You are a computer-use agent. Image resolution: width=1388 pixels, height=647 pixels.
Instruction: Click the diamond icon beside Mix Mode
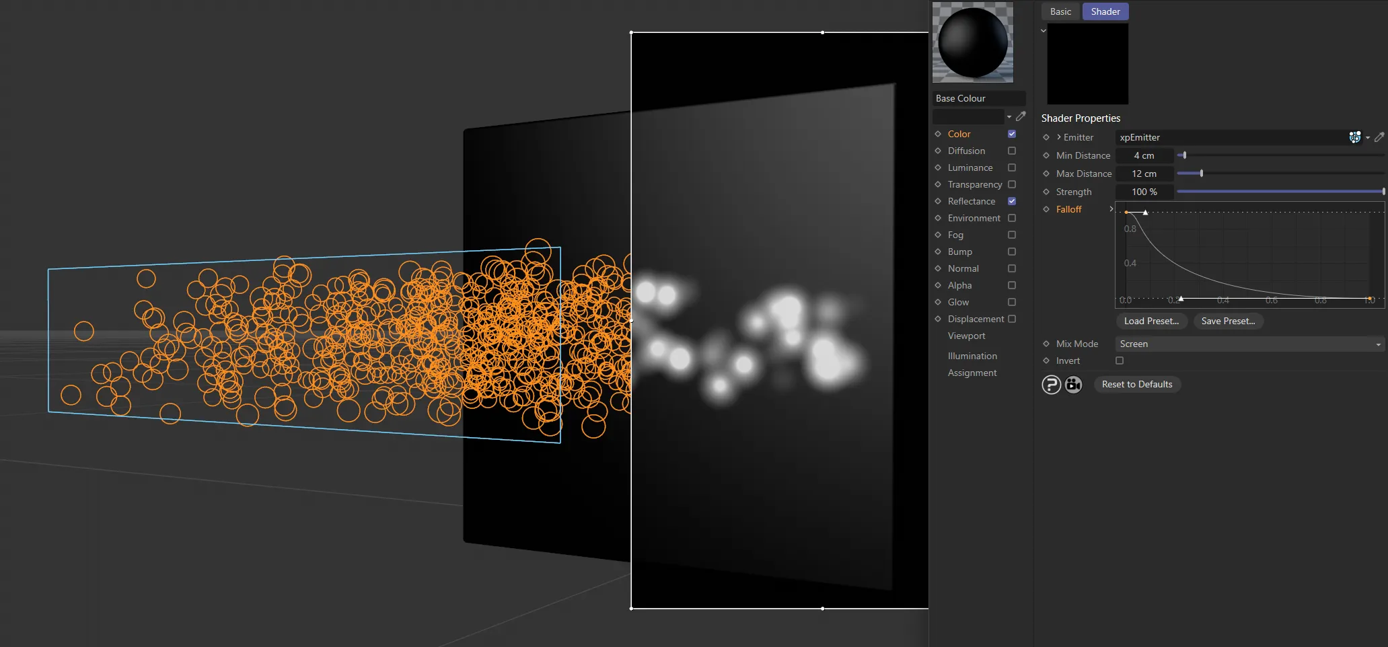pyautogui.click(x=1046, y=344)
